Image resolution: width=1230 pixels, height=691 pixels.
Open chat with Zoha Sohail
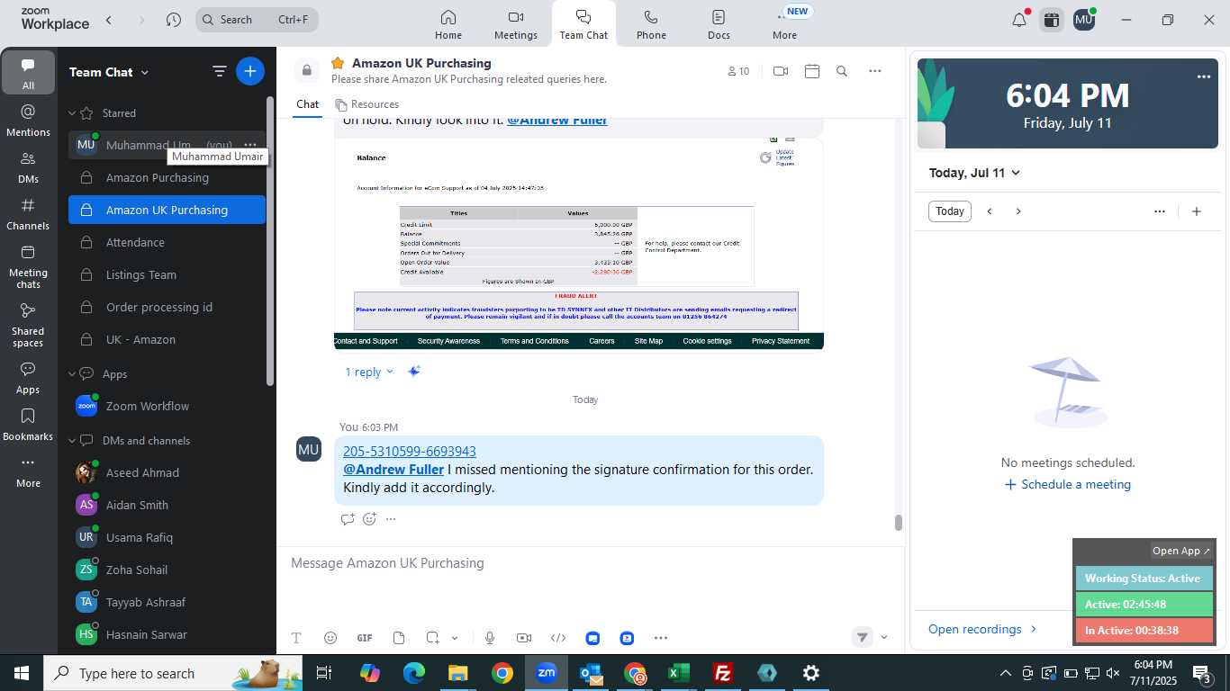point(167,570)
